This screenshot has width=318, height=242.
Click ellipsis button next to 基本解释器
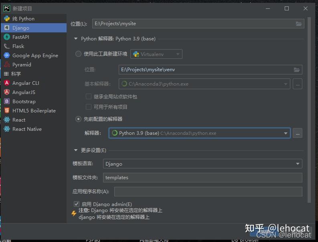coord(298,84)
